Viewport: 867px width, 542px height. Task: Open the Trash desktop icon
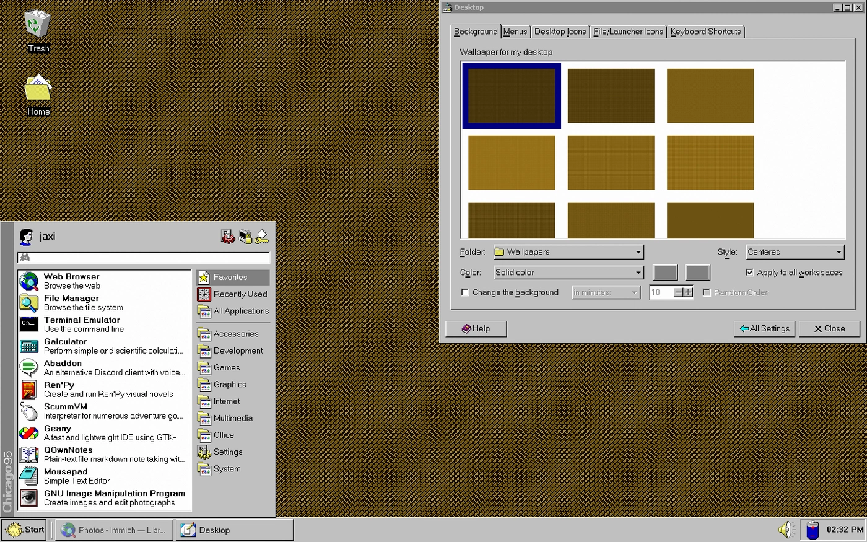click(38, 31)
